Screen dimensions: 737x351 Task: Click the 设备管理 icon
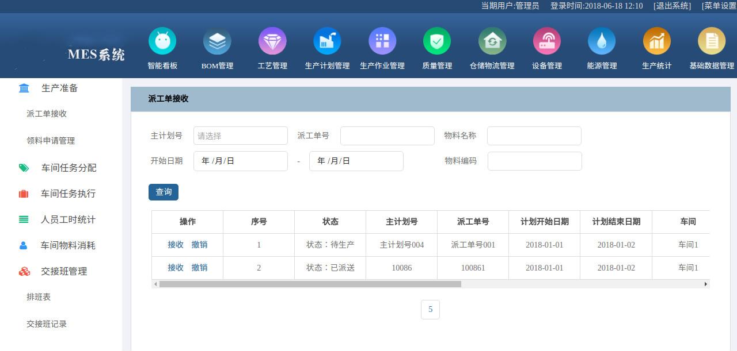coord(546,41)
